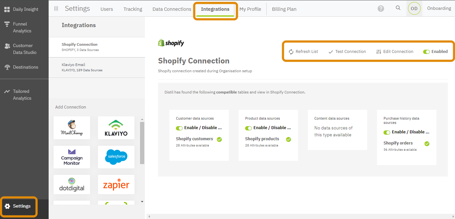
Task: Click the OD user avatar
Action: tap(414, 8)
